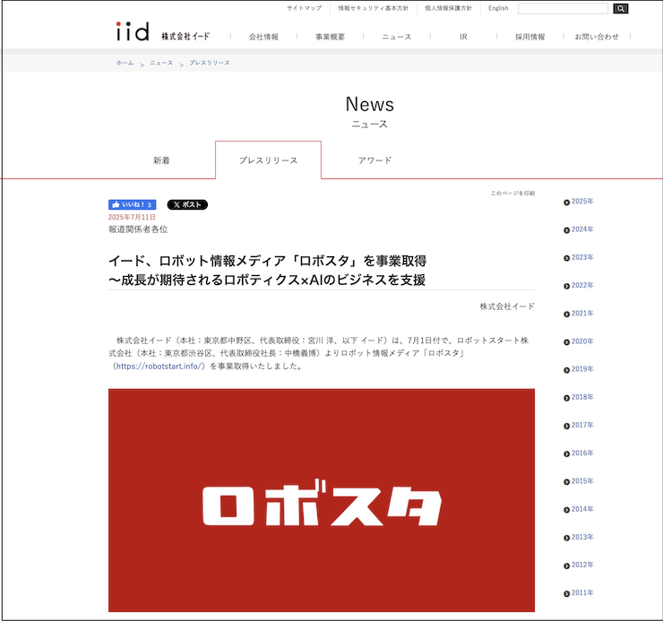
Task: Click the search input field
Action: (563, 8)
